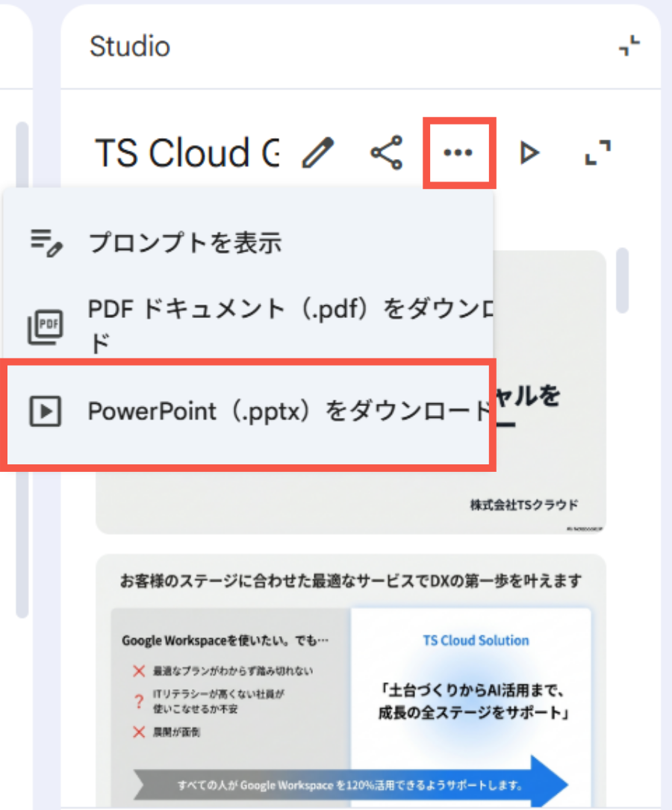This screenshot has width=672, height=810.
Task: Click the Studio panel title
Action: pos(130,46)
